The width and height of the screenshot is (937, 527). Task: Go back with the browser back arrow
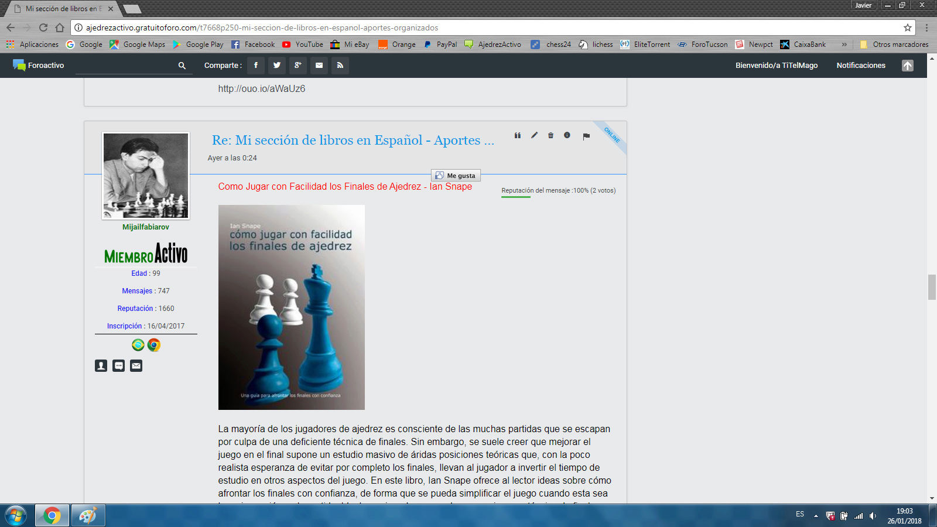click(x=11, y=28)
